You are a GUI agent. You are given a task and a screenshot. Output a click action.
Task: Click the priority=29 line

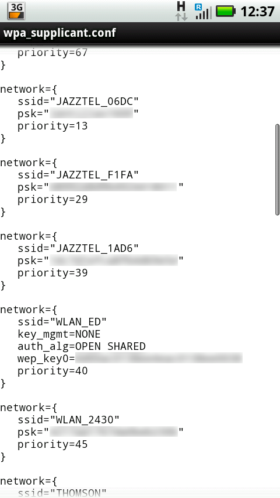tap(52, 200)
